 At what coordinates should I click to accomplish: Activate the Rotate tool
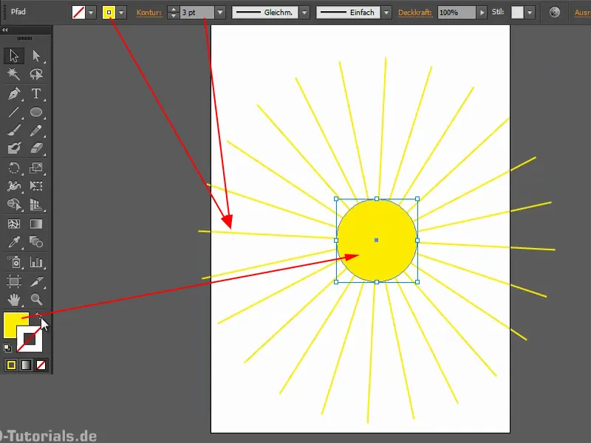(x=14, y=168)
